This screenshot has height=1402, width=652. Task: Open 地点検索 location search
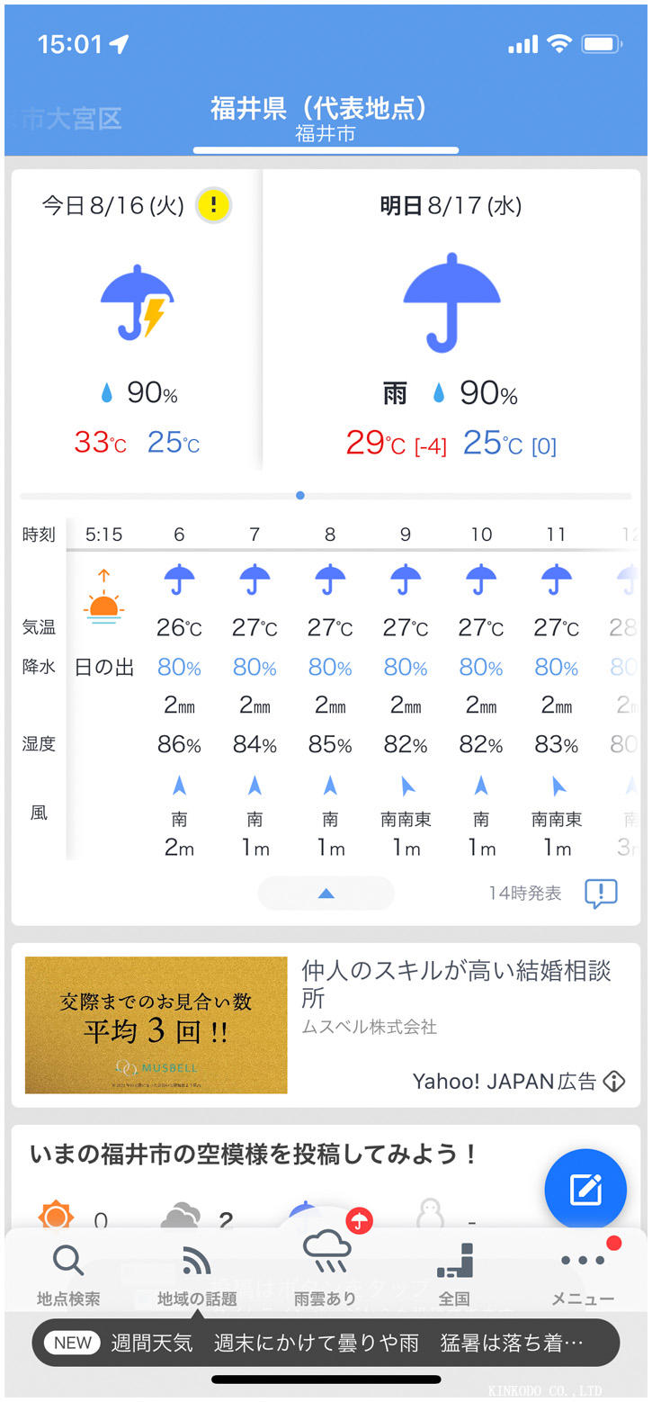(68, 1275)
